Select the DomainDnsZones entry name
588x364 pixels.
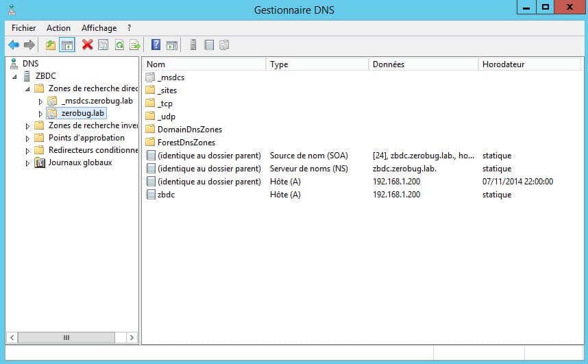190,130
